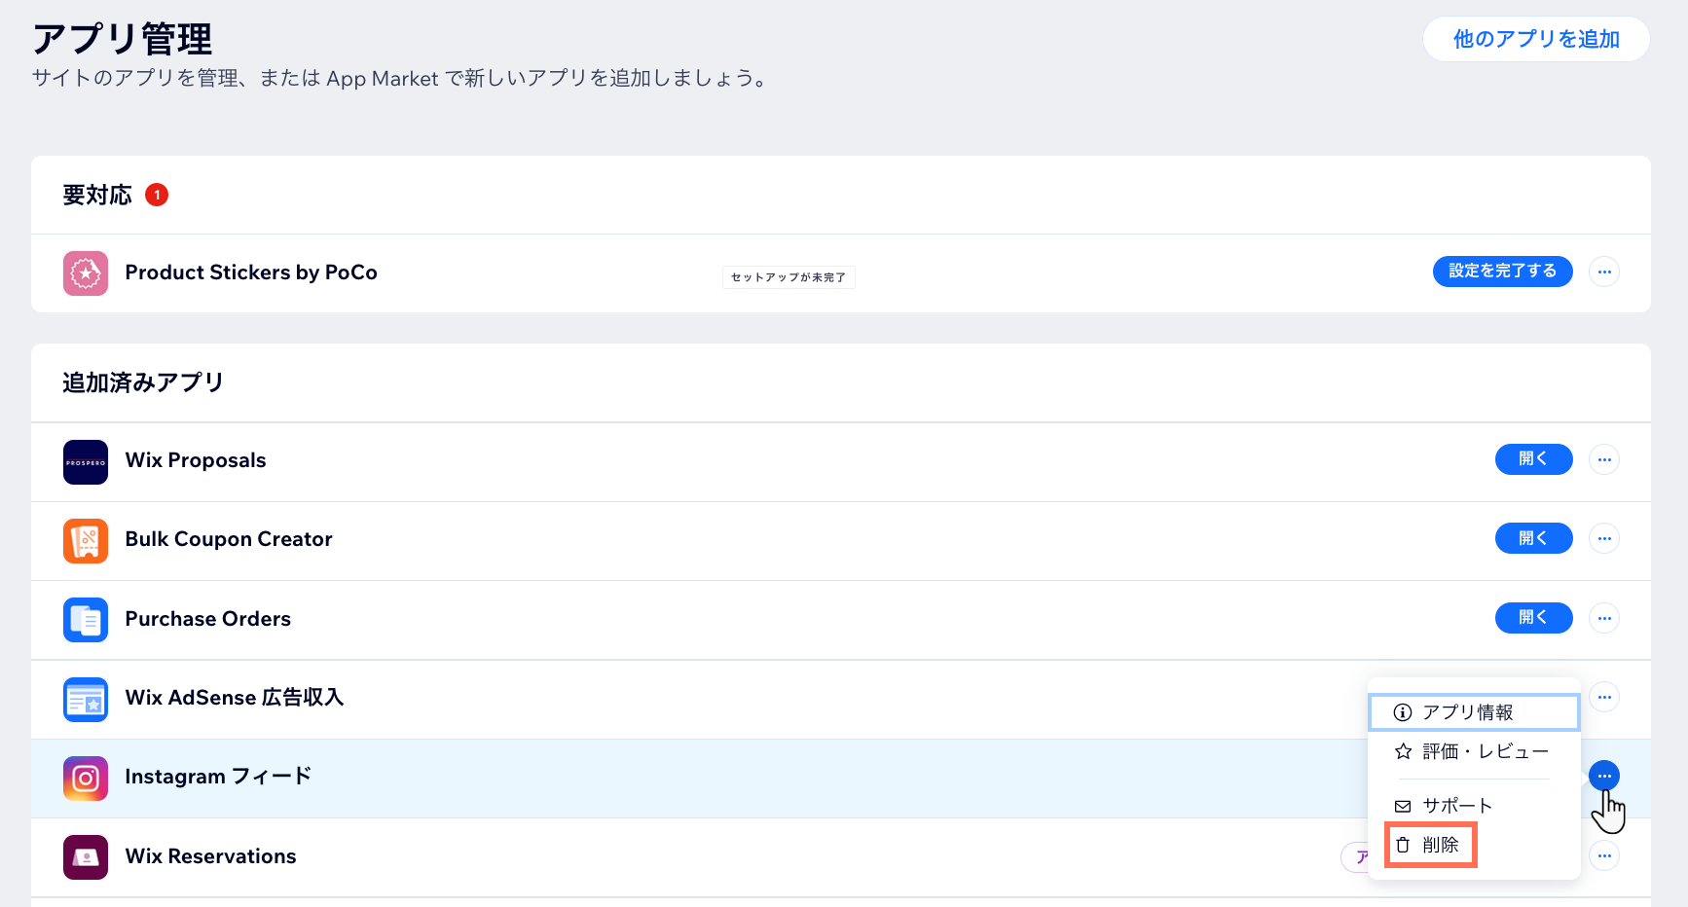Open Bulk Coupon Creator via 開く button
Screen dimensions: 1688x907
1534,538
